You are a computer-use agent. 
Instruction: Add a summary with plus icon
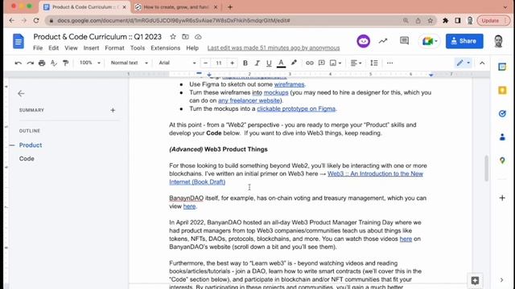point(113,110)
